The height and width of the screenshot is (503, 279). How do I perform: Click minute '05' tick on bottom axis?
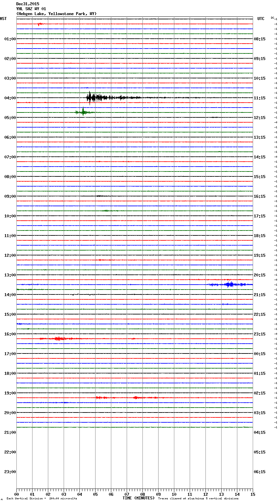[95, 494]
